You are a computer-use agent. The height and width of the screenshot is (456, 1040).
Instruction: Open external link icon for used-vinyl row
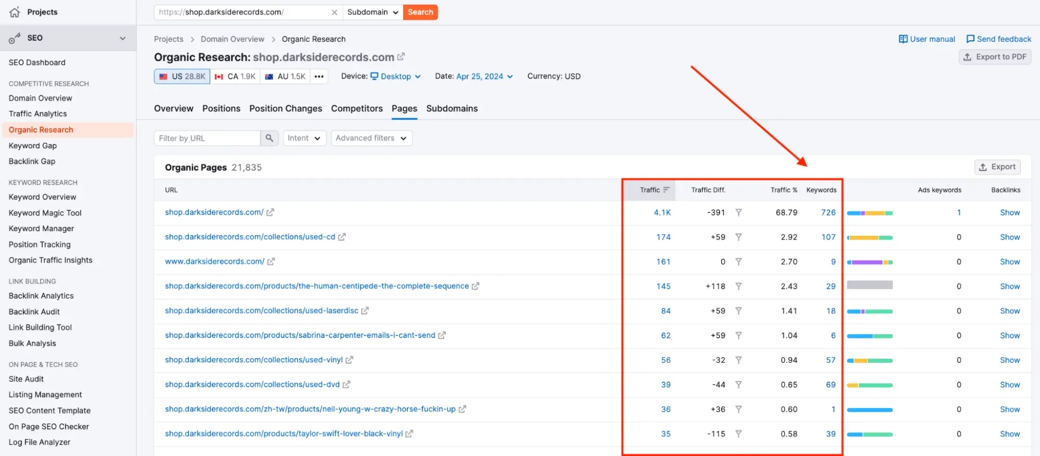coord(349,360)
